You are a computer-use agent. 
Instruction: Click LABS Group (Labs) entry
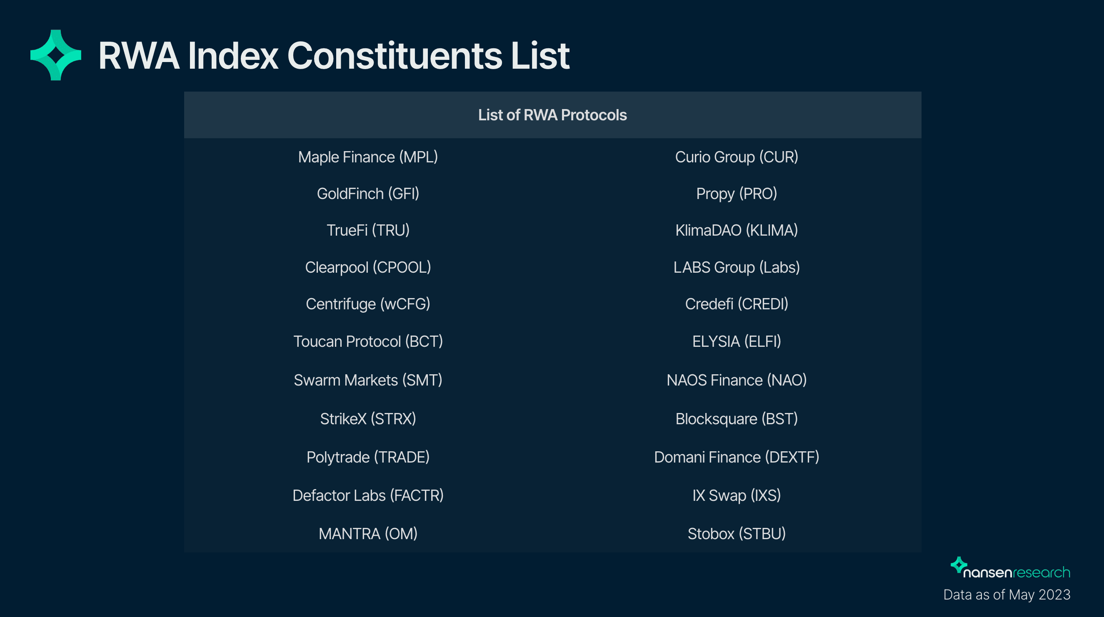[737, 267]
